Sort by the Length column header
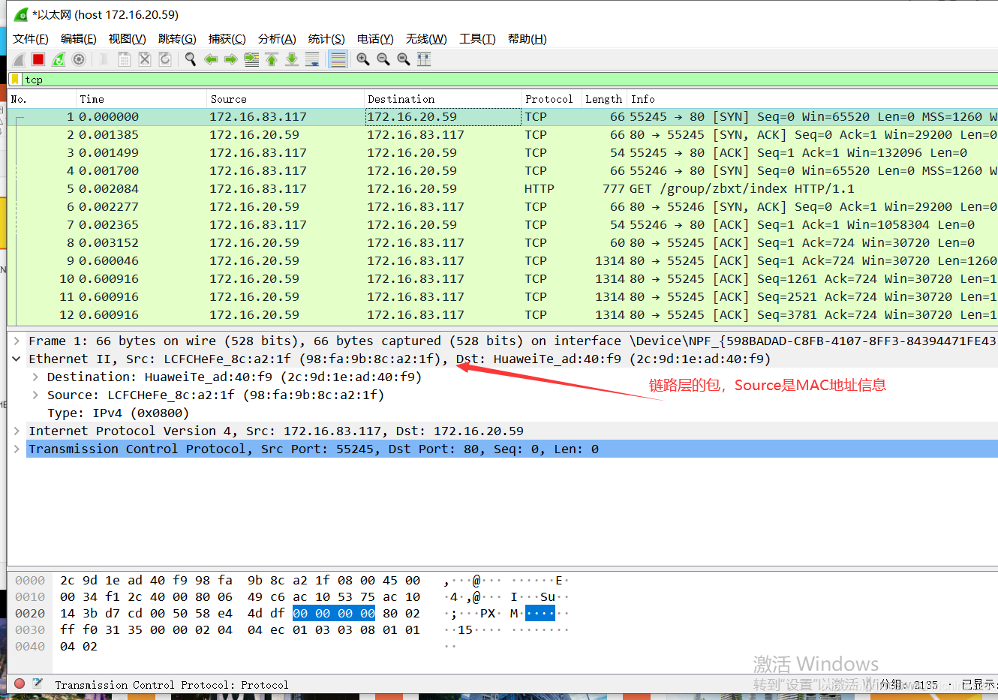998x700 pixels. [604, 99]
